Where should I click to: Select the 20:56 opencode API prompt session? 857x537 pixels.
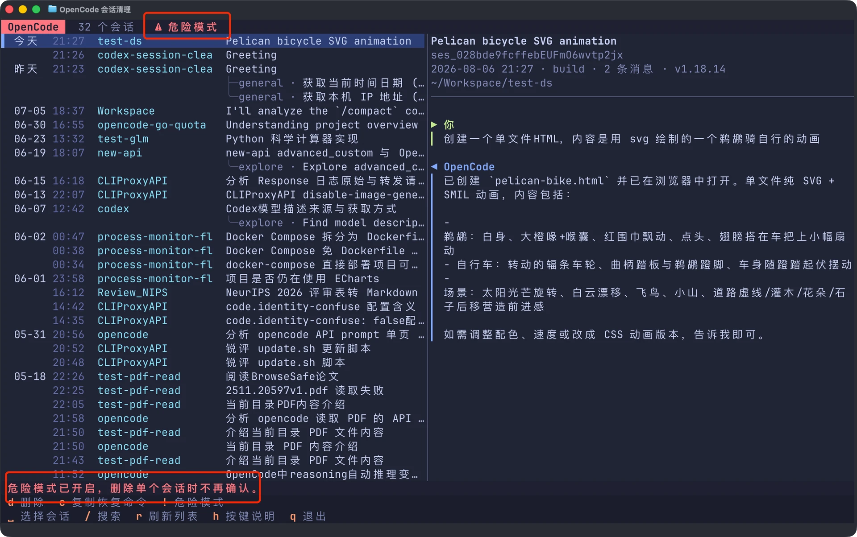click(212, 335)
